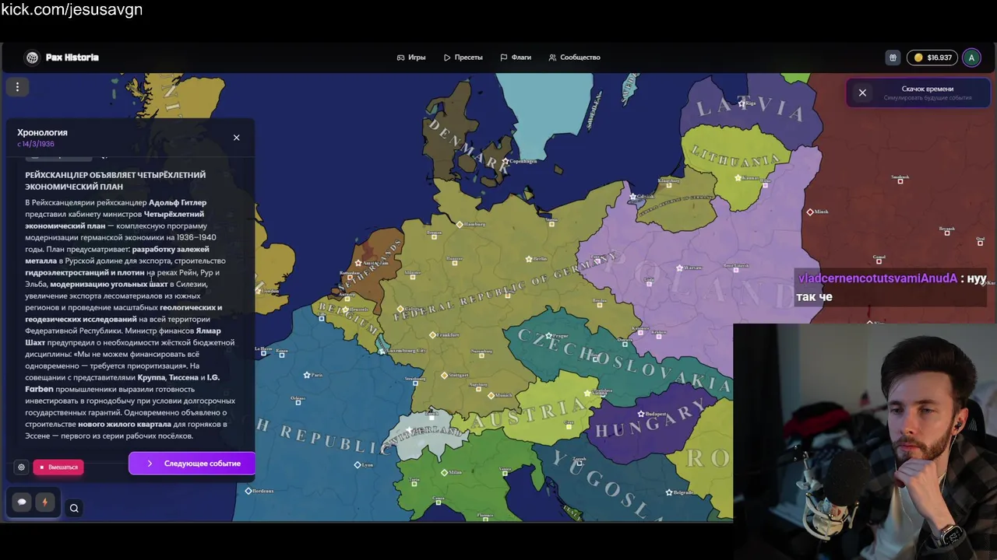Image resolution: width=997 pixels, height=560 pixels.
Task: Click the Рейхсканцлер объявляет headline
Action: click(115, 180)
